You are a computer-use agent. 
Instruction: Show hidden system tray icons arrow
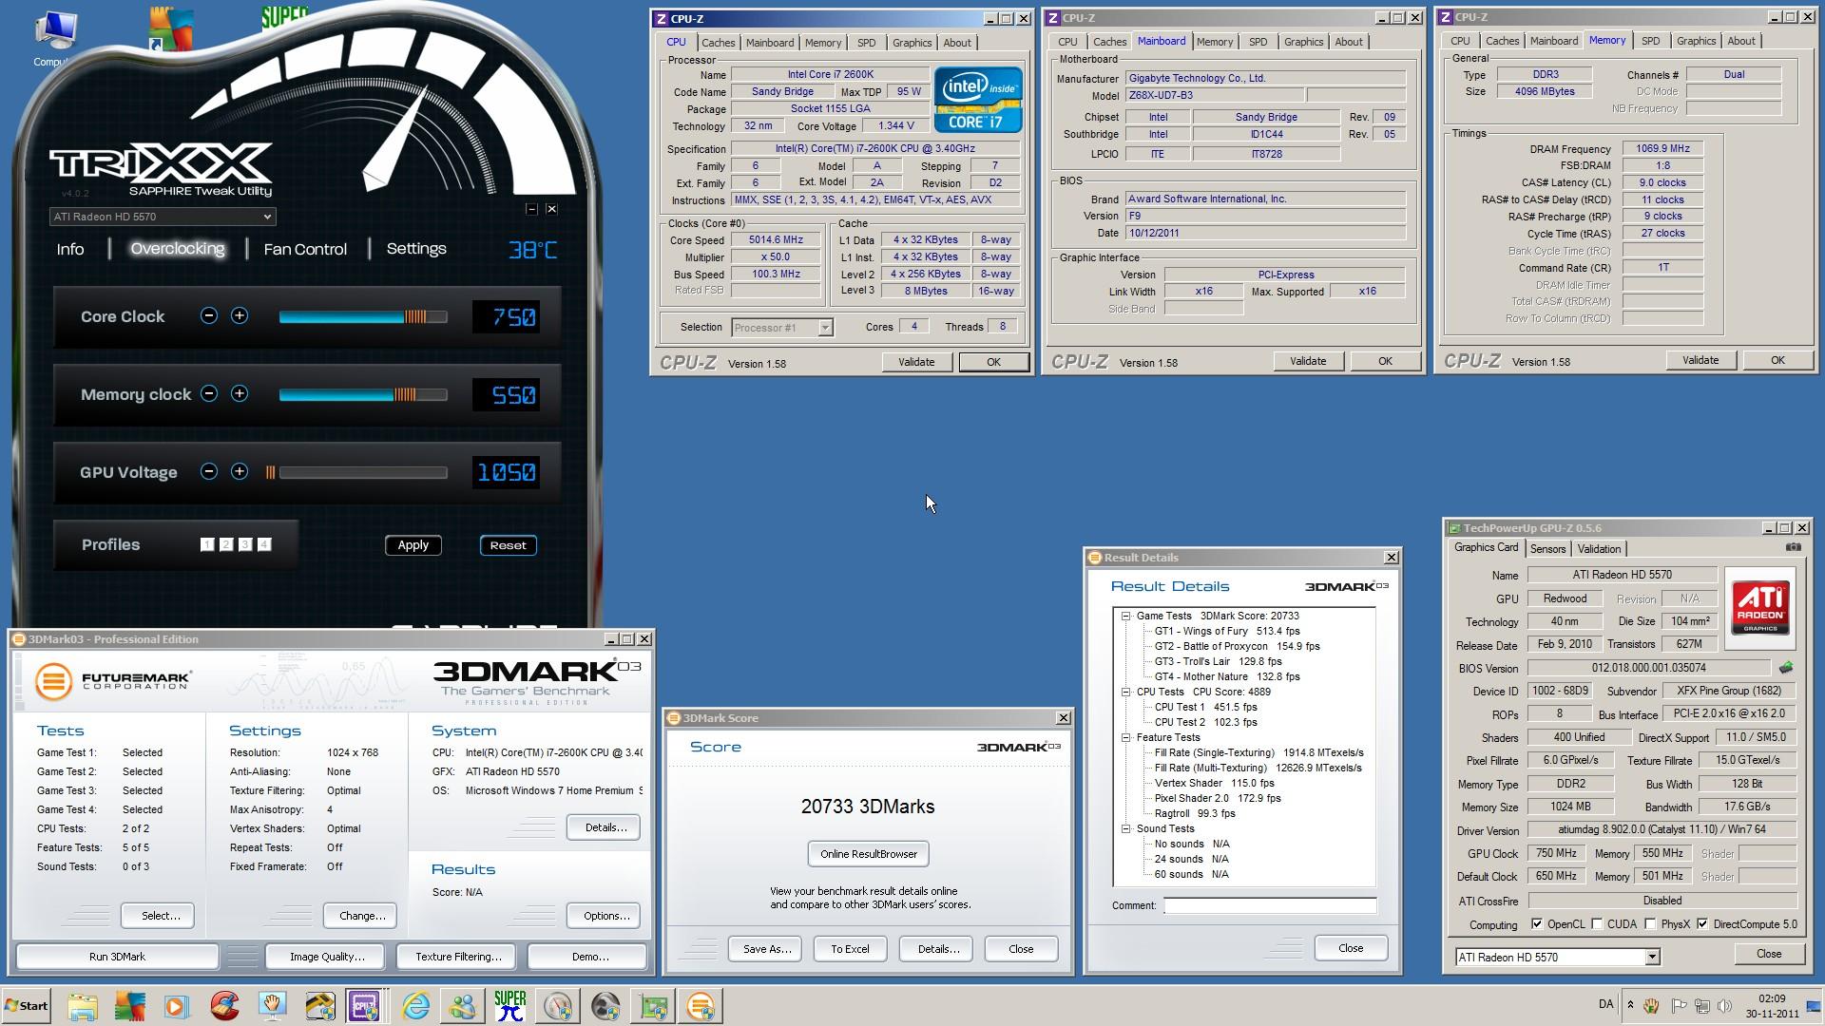(x=1630, y=1005)
